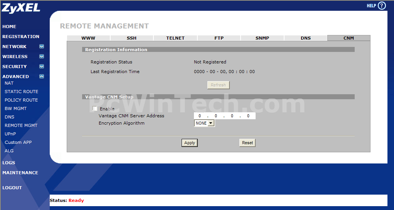Click the REMOTE MANAGEMENT page heading
Image resolution: width=394 pixels, height=210 pixels.
tap(104, 26)
